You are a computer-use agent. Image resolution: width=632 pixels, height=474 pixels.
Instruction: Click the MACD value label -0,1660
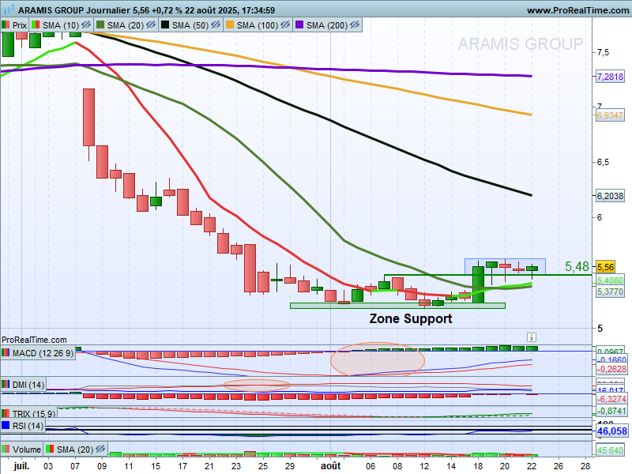[x=611, y=359]
